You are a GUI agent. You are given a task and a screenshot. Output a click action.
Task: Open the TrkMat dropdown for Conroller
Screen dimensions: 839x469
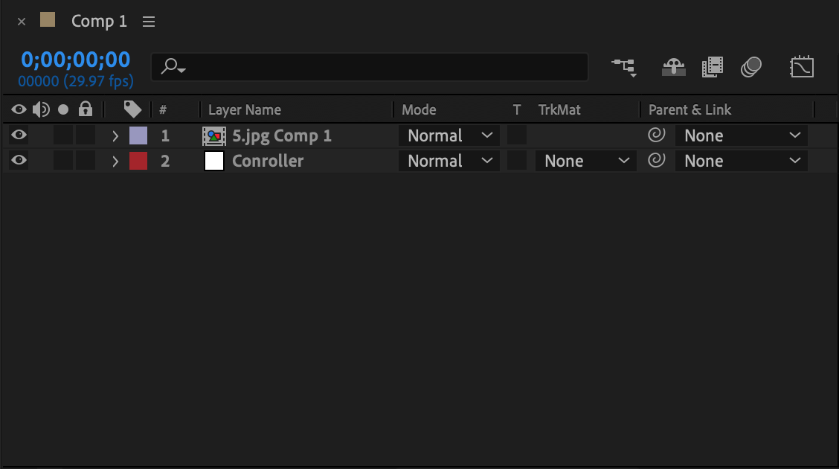tap(586, 161)
